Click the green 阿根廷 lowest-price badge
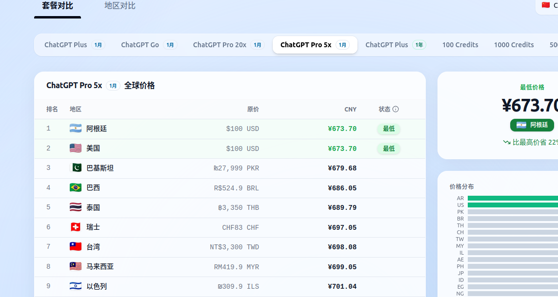 pyautogui.click(x=532, y=125)
